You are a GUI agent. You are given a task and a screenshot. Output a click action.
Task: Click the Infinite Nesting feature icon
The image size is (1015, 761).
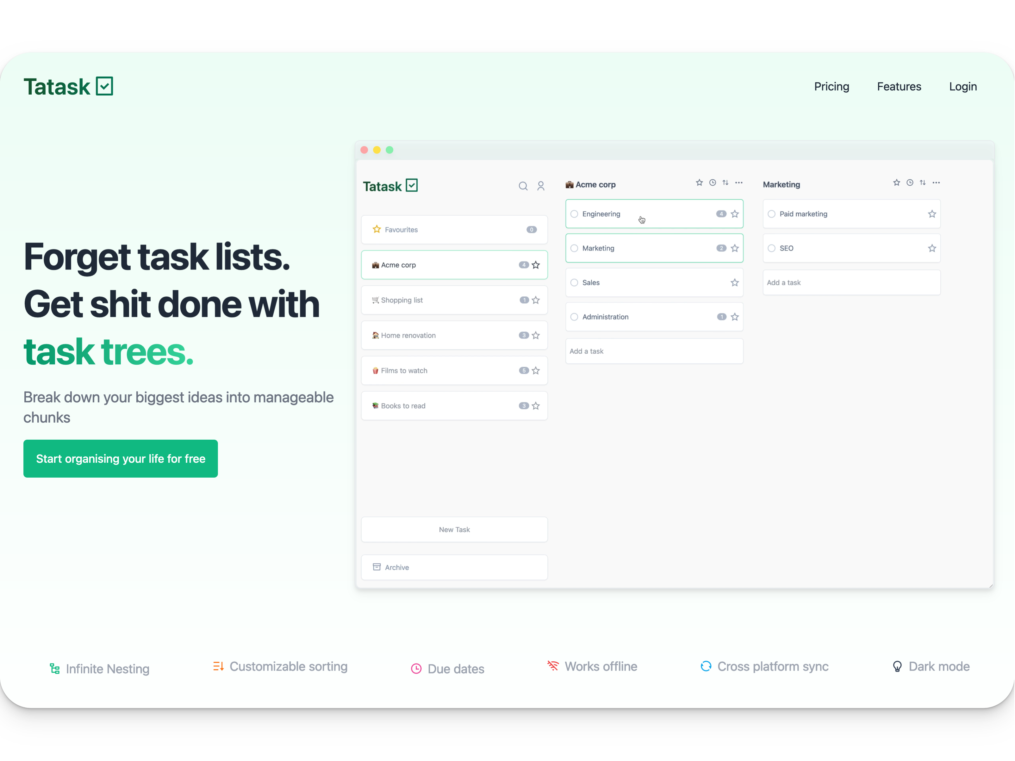[x=55, y=668]
